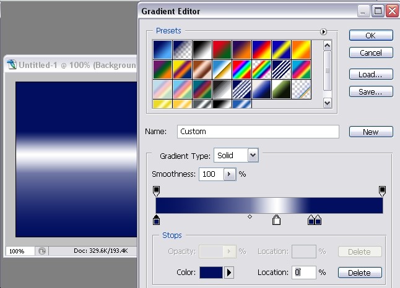
Task: Select the white color stop below gradient
Action: (276, 220)
